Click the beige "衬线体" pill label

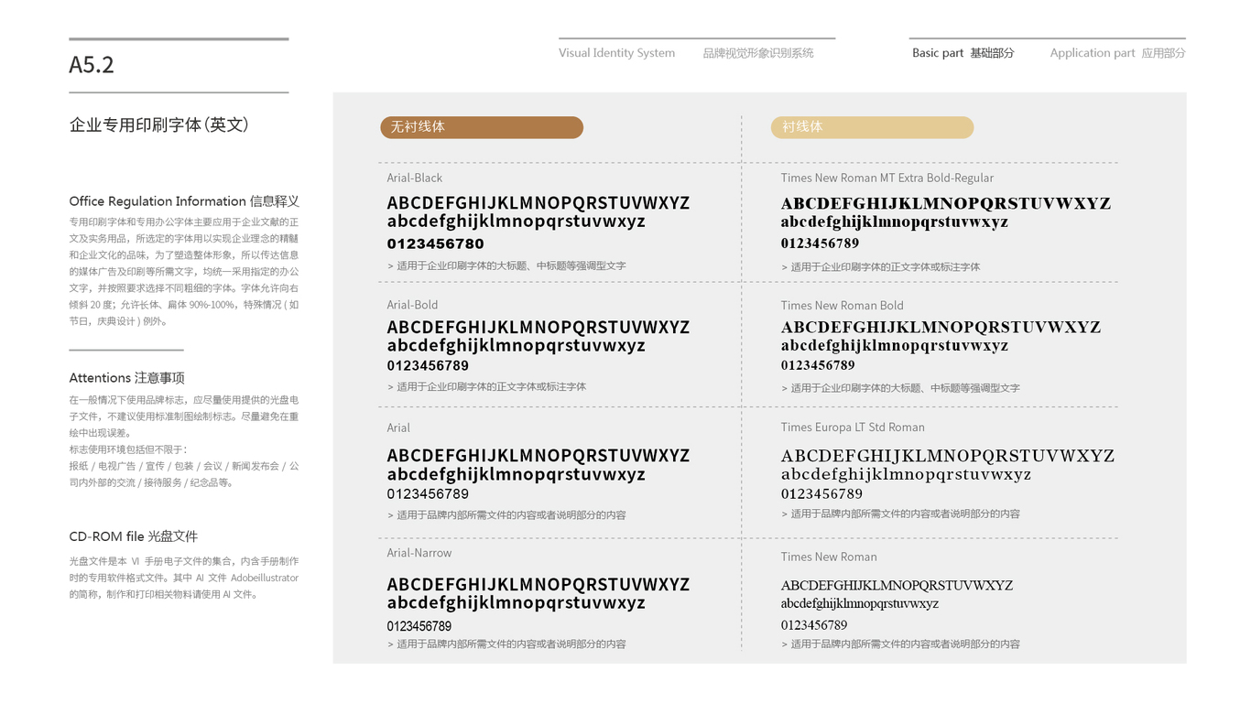872,127
